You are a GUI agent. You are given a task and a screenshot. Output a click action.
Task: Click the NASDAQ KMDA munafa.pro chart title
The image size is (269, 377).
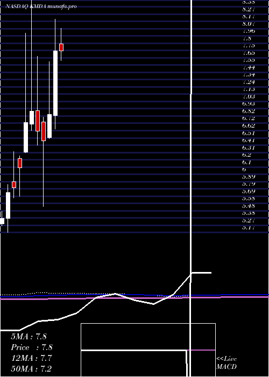click(41, 6)
